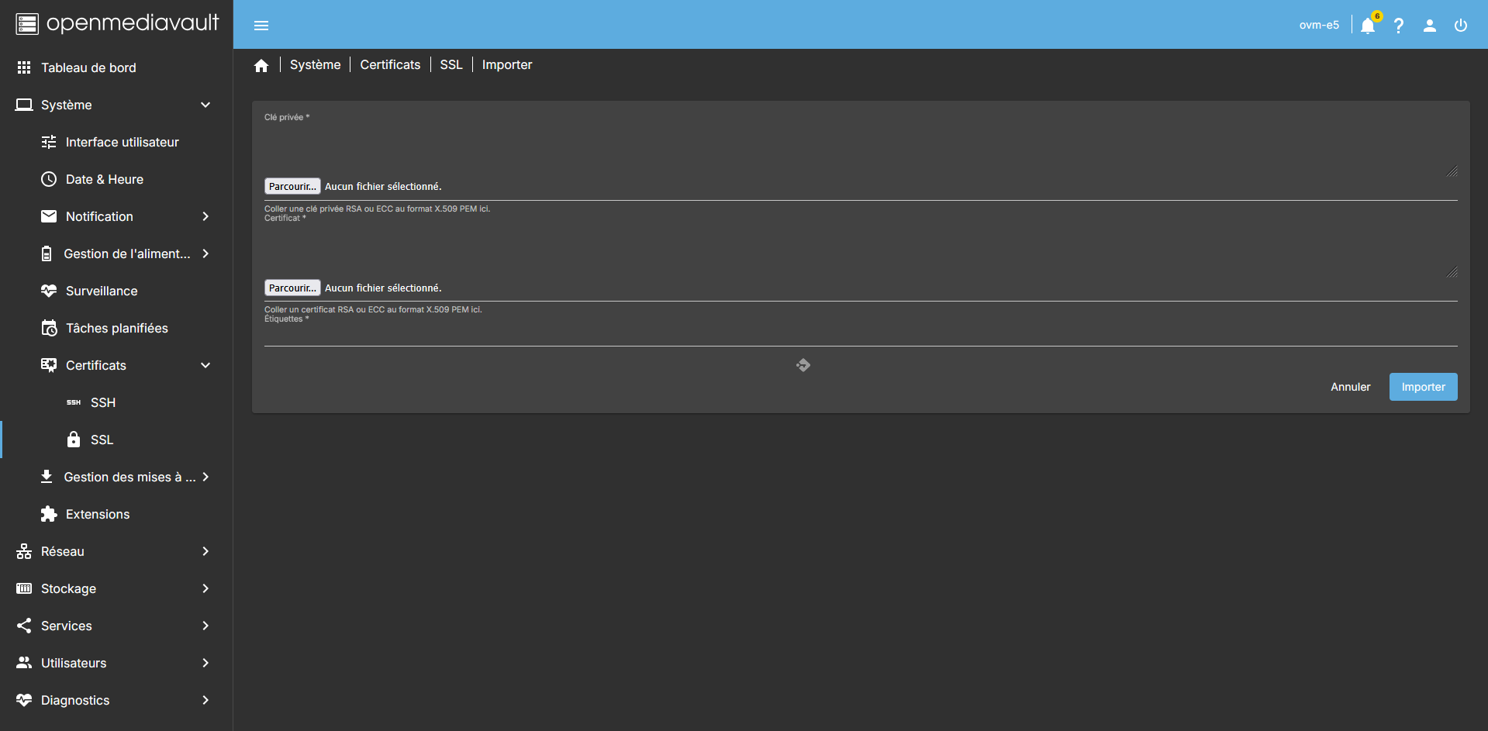Image resolution: width=1488 pixels, height=731 pixels.
Task: Open SSH certificates page
Action: point(102,402)
